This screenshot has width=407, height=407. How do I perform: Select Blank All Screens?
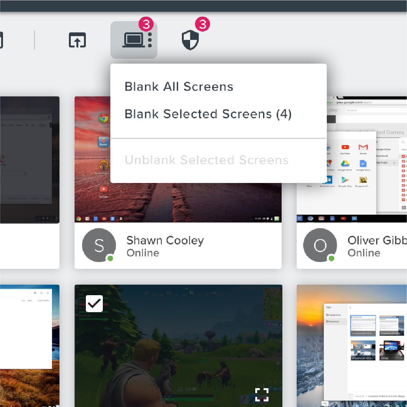coord(179,87)
